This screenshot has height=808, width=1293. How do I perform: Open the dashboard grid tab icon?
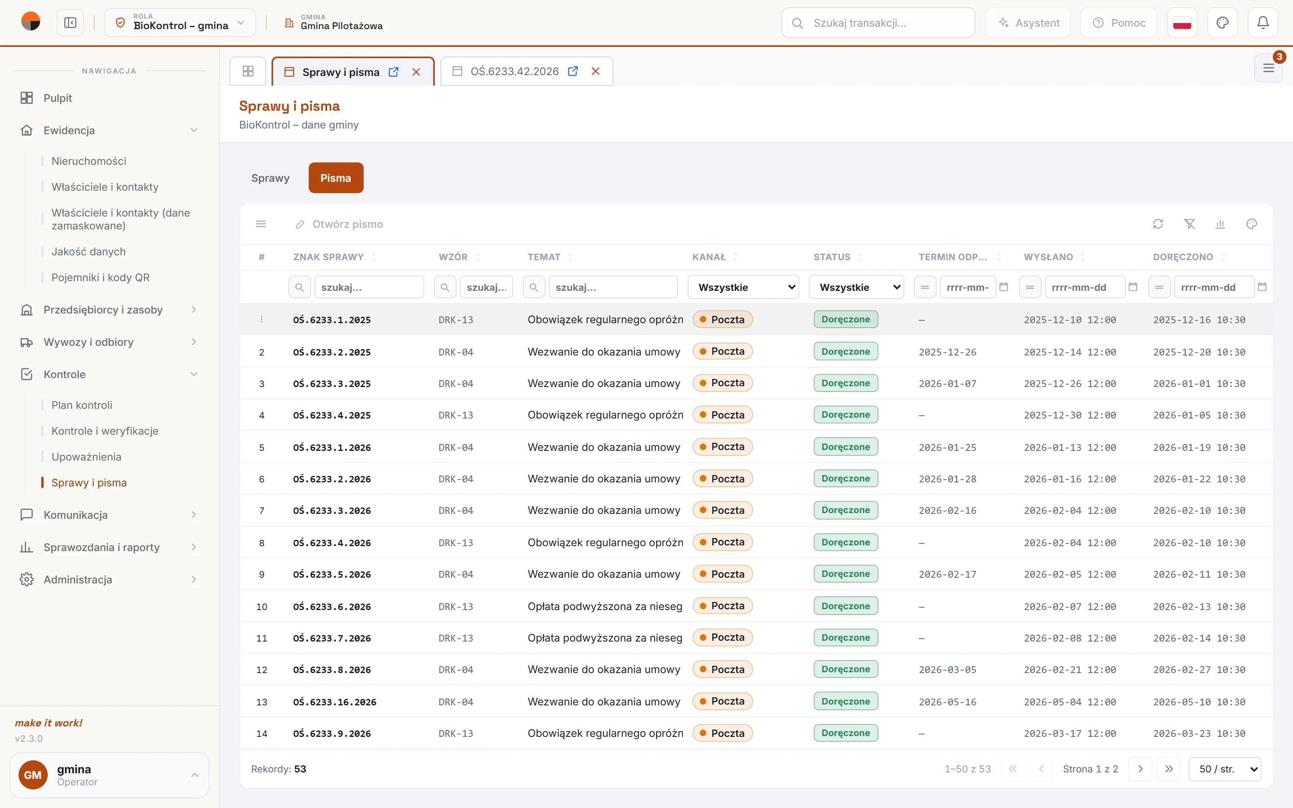(248, 71)
